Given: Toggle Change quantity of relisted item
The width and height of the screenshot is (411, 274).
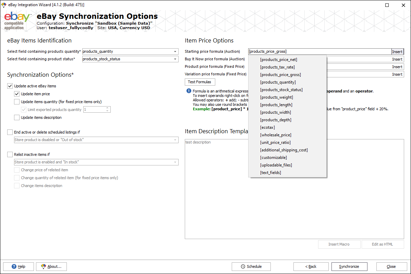Looking at the screenshot, I should point(17,178).
